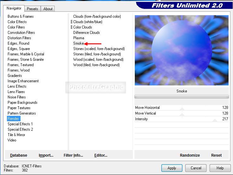Open the About tab

(48, 9)
